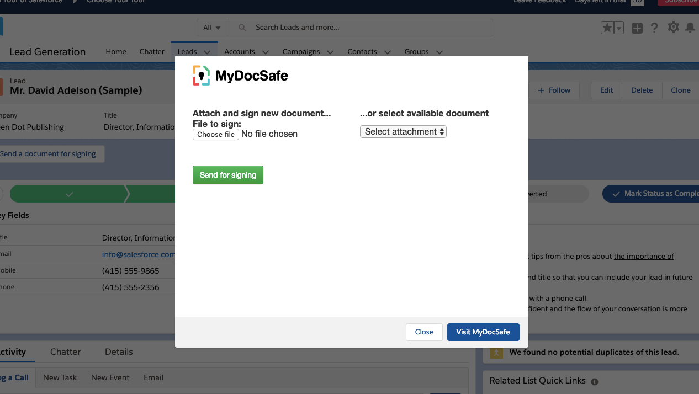The image size is (699, 394).
Task: Click Close in the MyDocSafe dialog
Action: coord(424,332)
